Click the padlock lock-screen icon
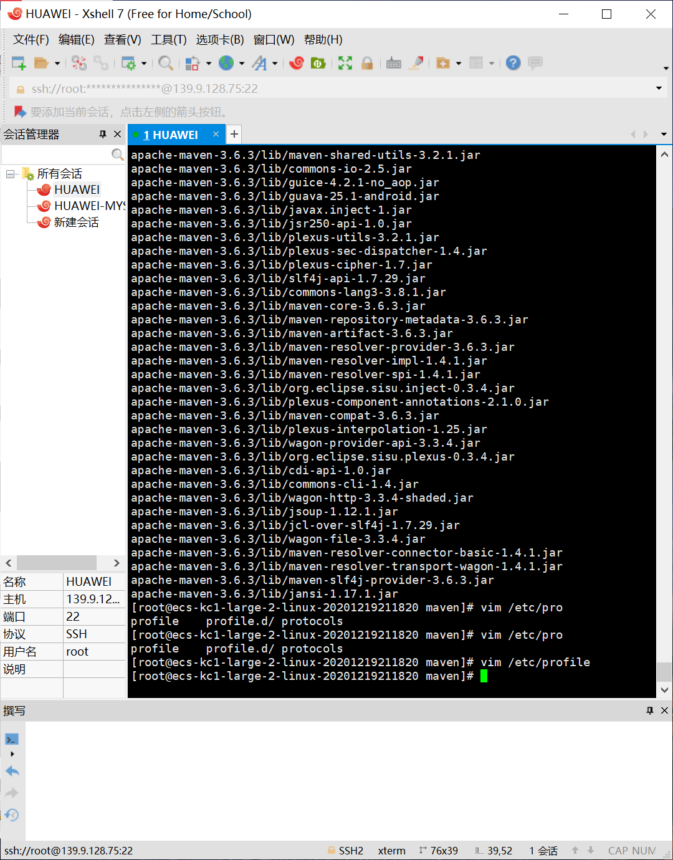673x860 pixels. point(367,63)
